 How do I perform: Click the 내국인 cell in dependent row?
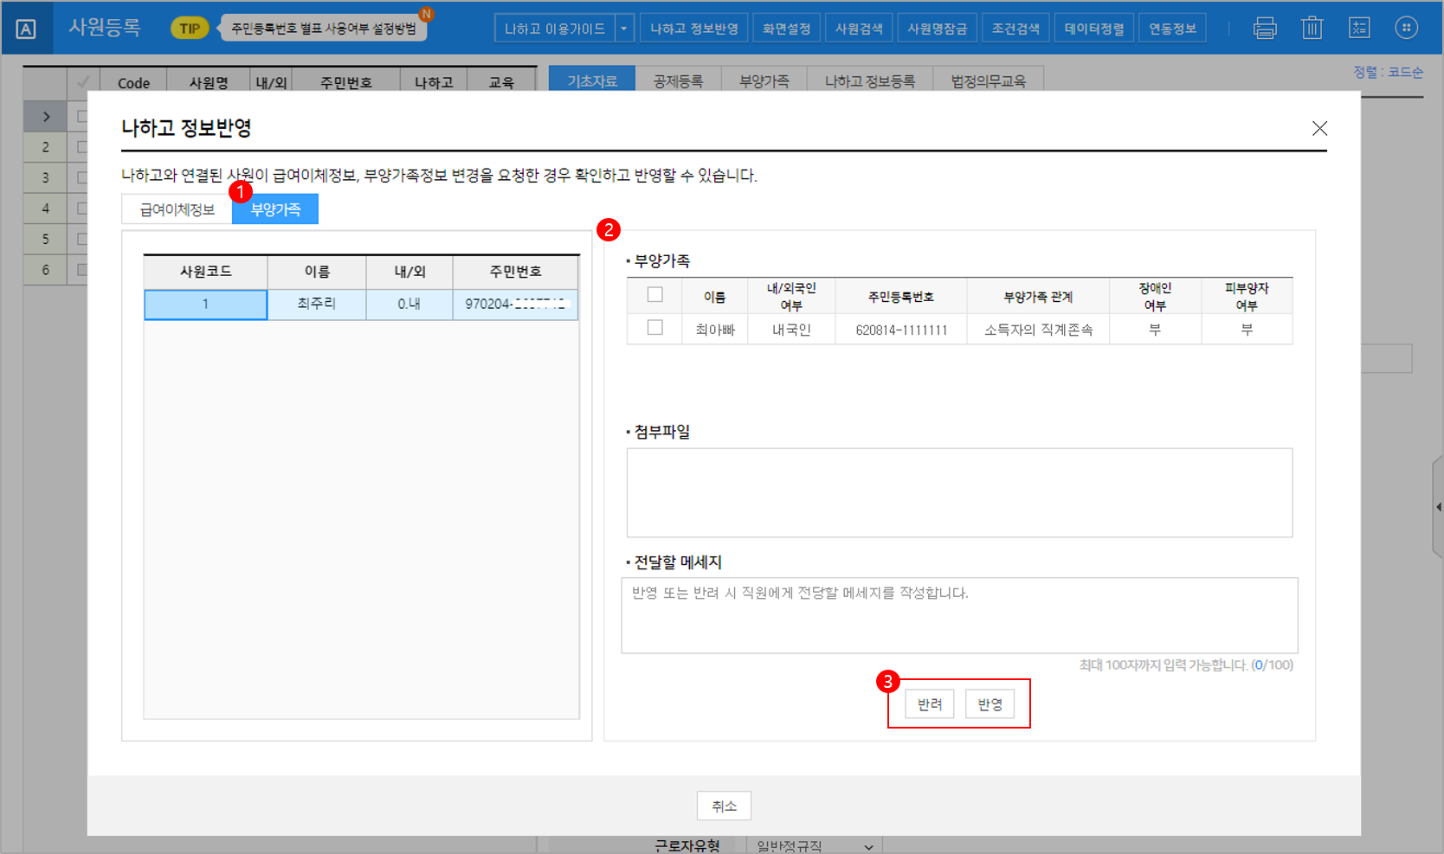791,330
